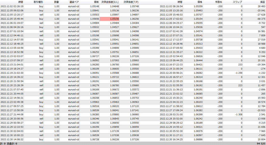Click open price 1.05963

coord(94,102)
